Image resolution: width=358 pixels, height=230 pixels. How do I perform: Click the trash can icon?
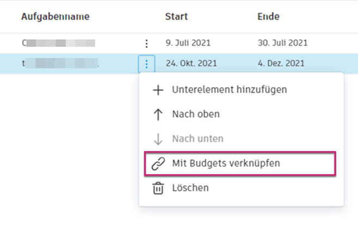point(158,188)
